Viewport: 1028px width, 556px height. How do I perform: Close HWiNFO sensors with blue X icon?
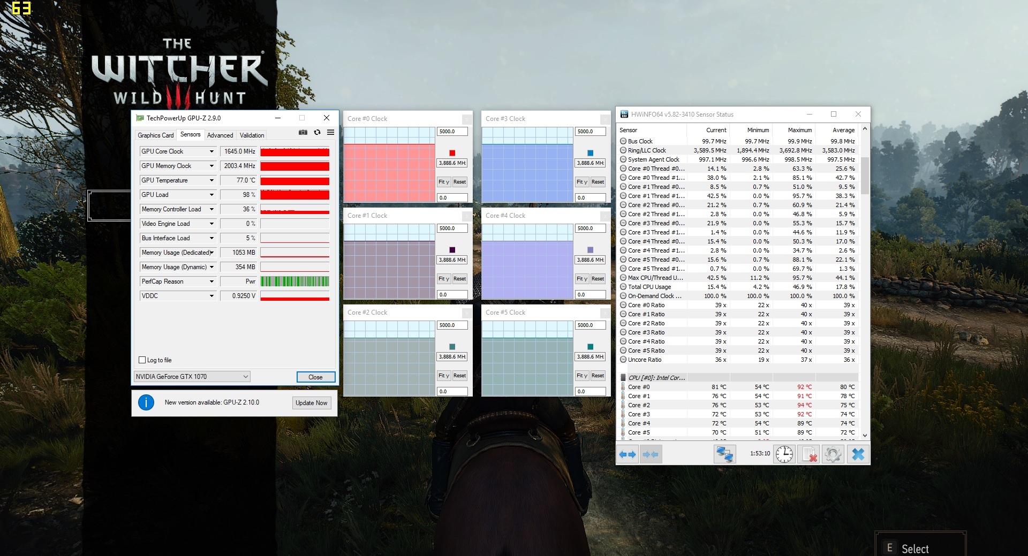click(x=858, y=454)
